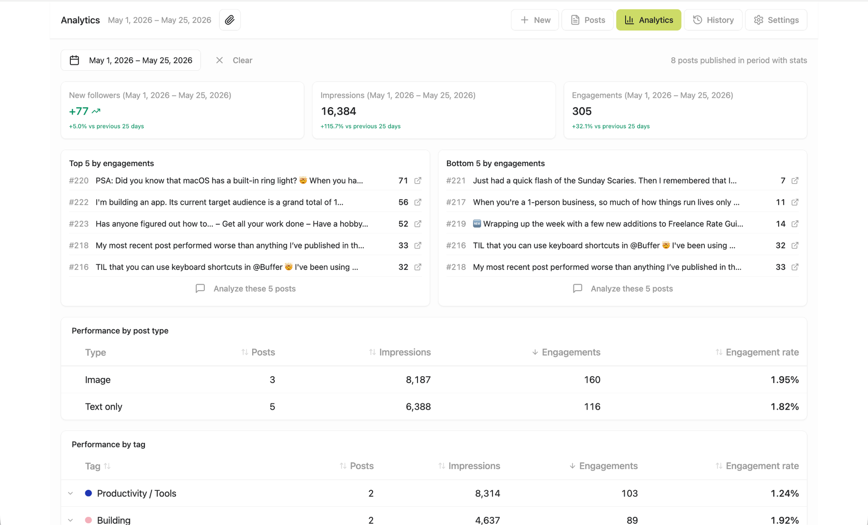Click the blue Productivity / Tools color dot
868x525 pixels.
[x=89, y=493]
